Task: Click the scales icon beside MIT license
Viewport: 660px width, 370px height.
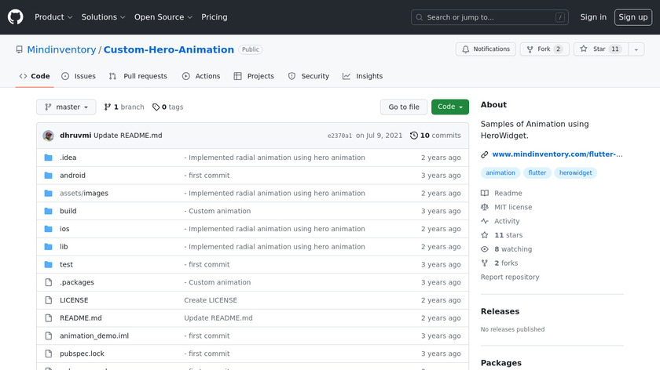Action: 485,207
